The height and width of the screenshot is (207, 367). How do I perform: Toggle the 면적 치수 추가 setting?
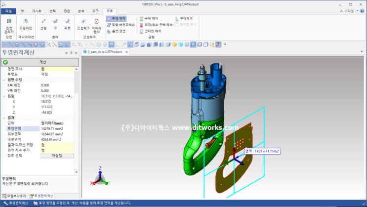click(57, 150)
